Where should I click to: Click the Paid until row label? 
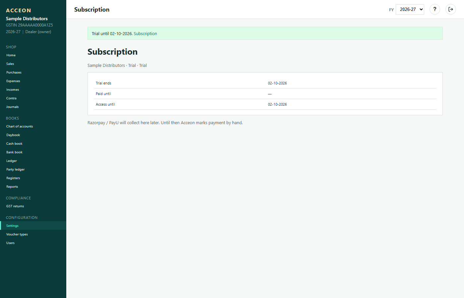(103, 94)
